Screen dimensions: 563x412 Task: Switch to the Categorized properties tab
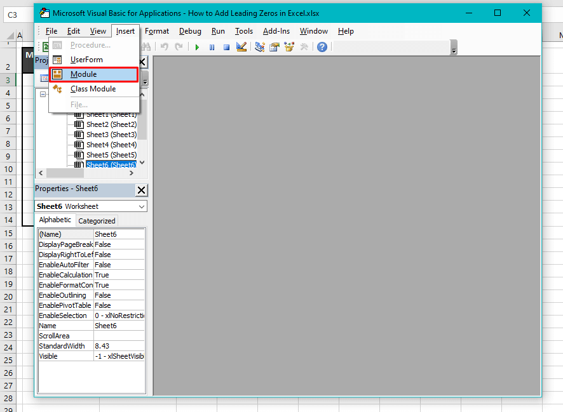tap(97, 220)
